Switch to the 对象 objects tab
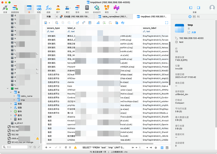 (49, 17)
